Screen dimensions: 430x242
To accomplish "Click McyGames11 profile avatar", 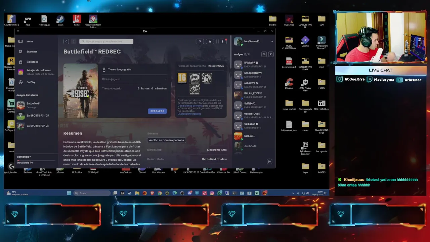I will pos(238,41).
